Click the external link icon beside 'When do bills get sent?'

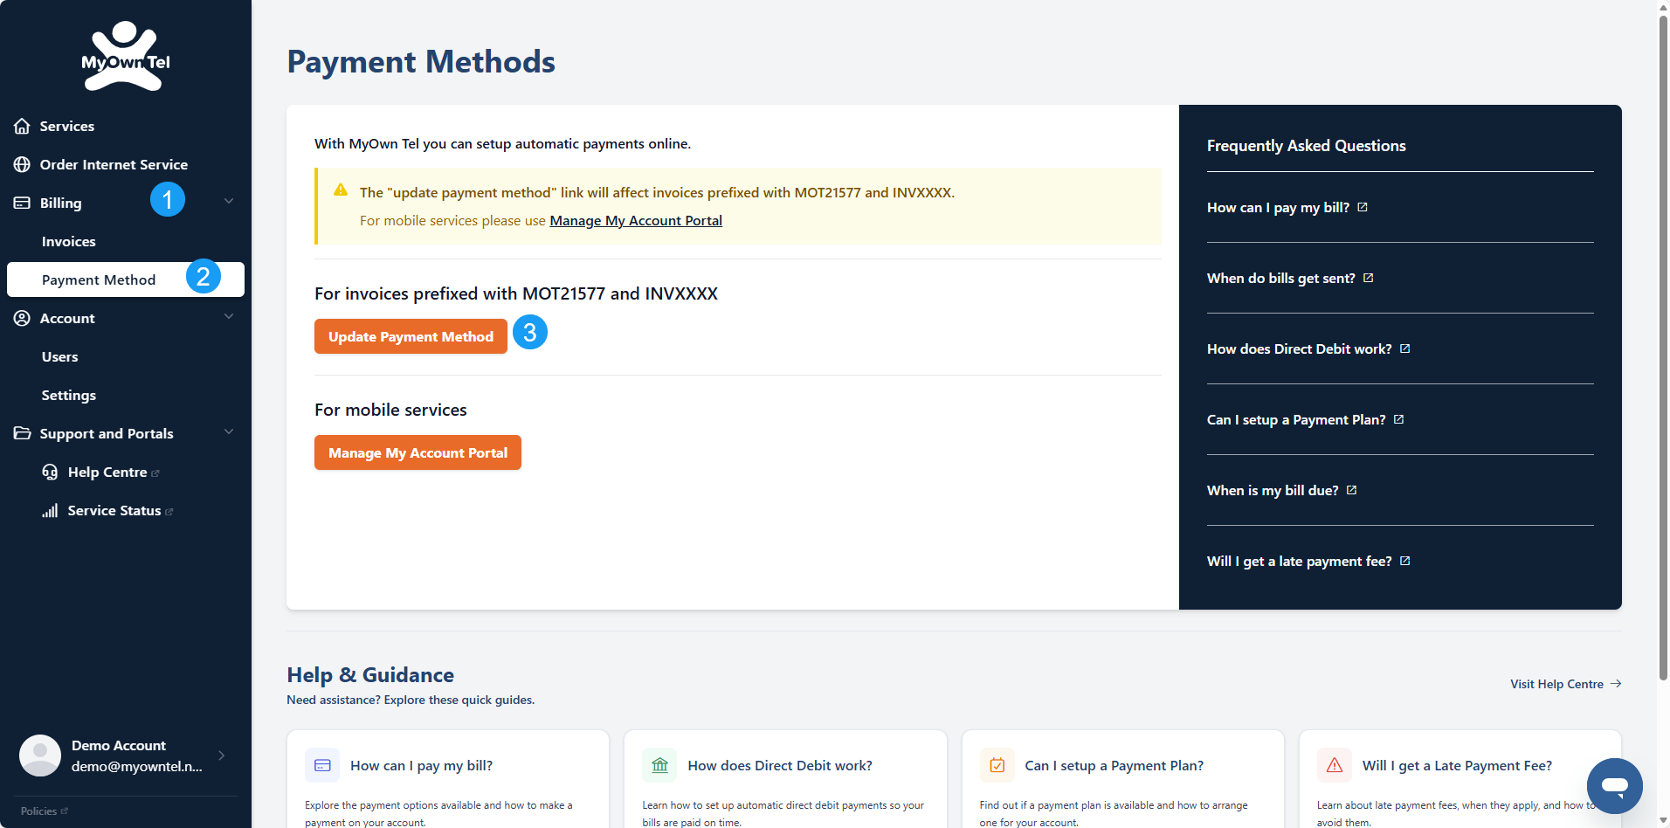(1369, 278)
